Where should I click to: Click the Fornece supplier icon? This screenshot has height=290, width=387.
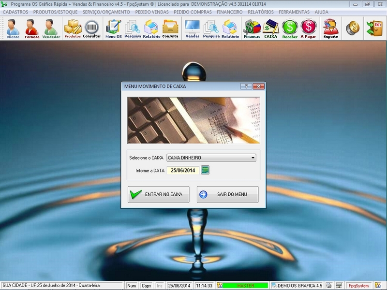(32, 29)
